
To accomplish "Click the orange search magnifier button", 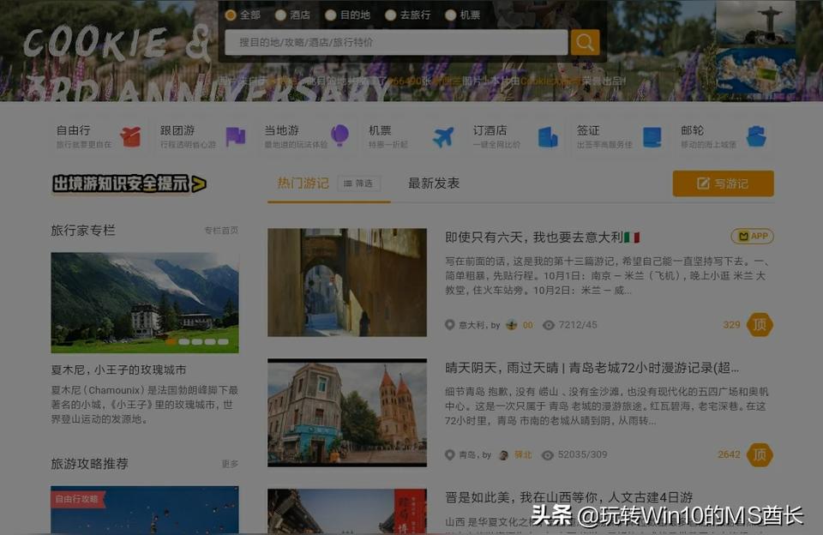I will [x=585, y=42].
